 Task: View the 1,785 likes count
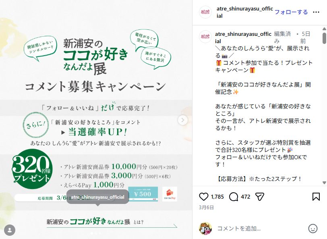coord(217,197)
